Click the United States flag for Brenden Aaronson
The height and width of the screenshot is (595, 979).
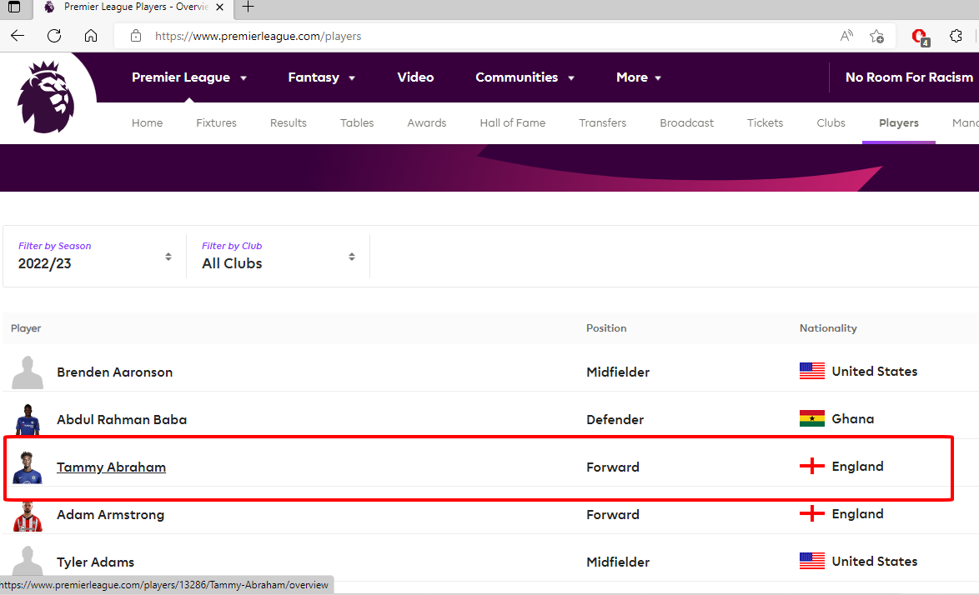(x=811, y=371)
